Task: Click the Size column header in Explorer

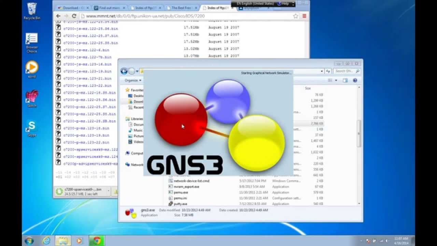Action: click(308, 88)
